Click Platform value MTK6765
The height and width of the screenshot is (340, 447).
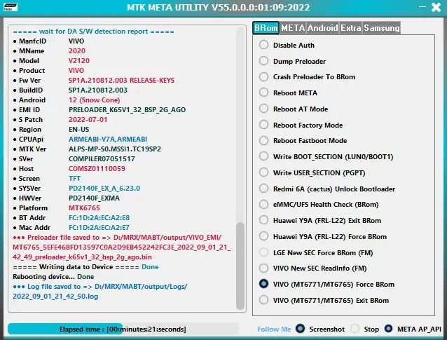(84, 208)
